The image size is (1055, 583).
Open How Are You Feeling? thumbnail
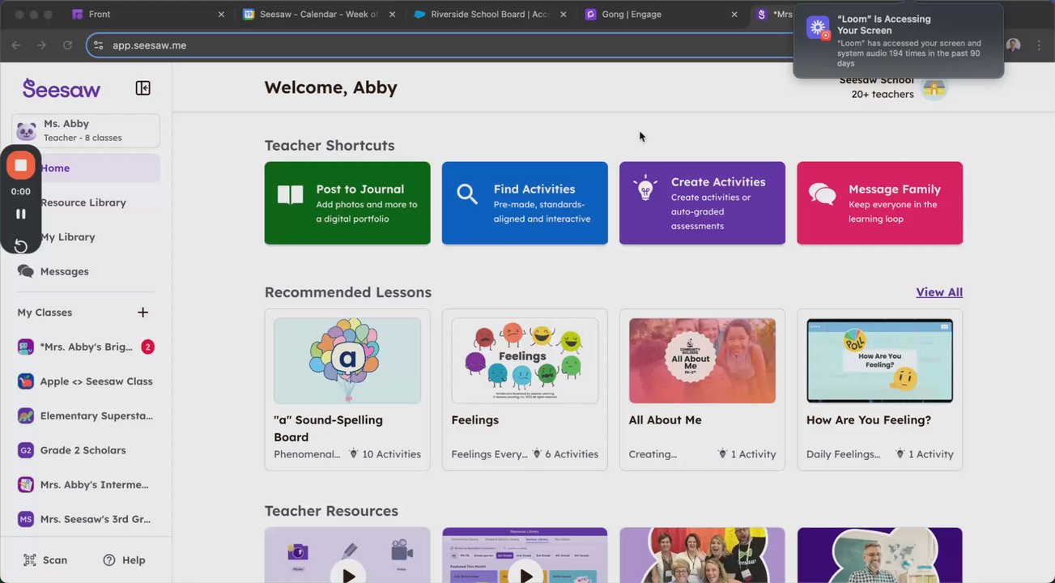tap(880, 361)
